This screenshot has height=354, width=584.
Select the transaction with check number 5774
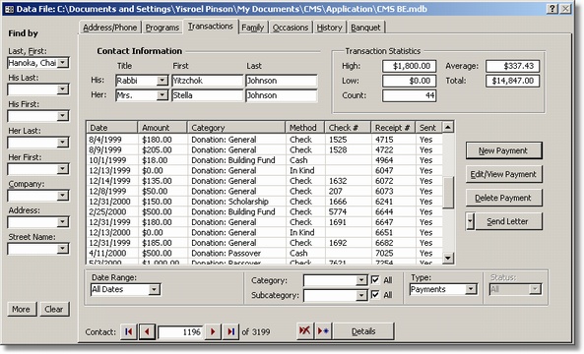[x=265, y=212]
